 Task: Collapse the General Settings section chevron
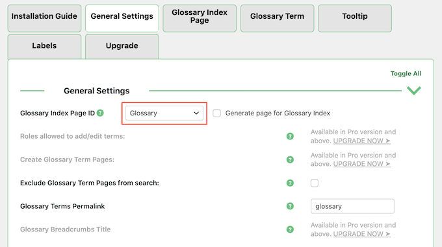[414, 91]
